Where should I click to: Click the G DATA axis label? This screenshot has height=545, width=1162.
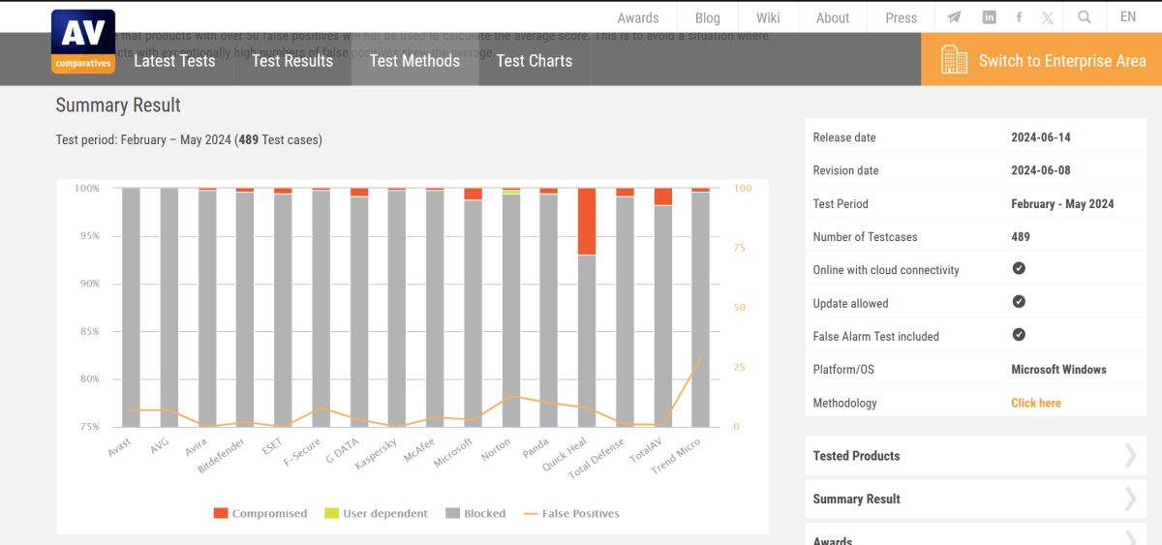coord(341,452)
